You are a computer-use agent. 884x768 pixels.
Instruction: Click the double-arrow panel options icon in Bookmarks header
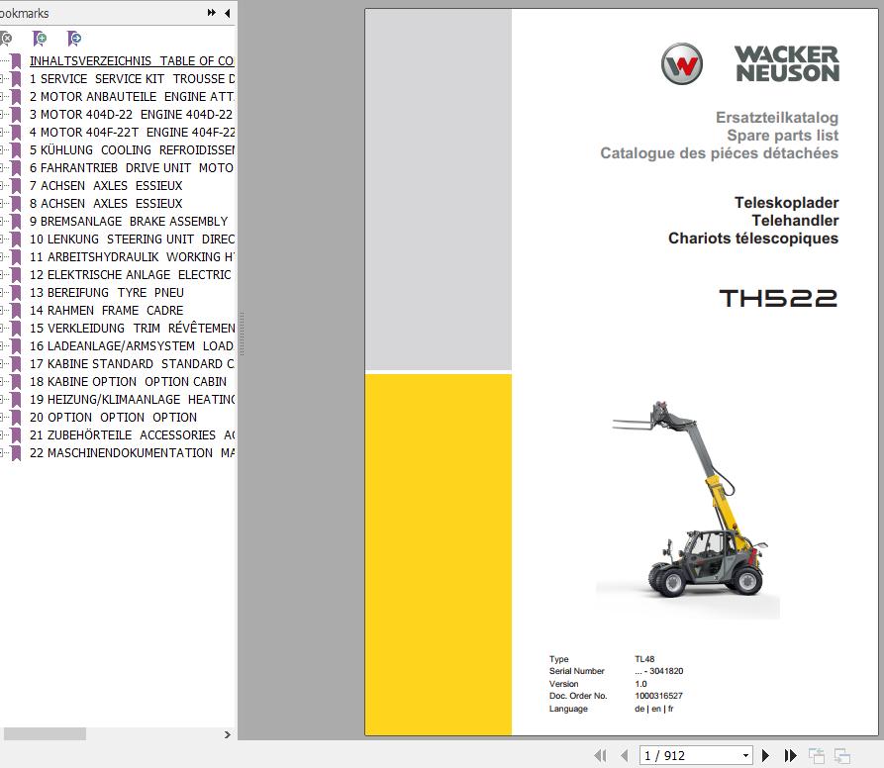click(212, 13)
